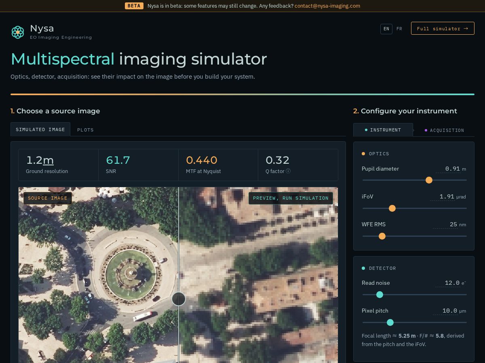Click the Read noise slider handle
Viewport: 485px width, 363px height.
[380, 294]
